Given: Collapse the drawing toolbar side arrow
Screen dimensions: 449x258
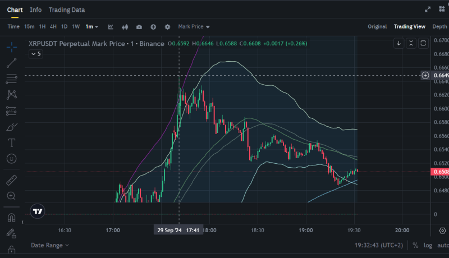Looking at the screenshot, I should (22, 222).
